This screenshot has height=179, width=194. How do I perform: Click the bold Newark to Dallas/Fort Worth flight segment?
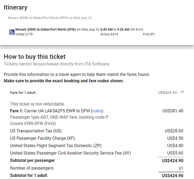(x=46, y=29)
